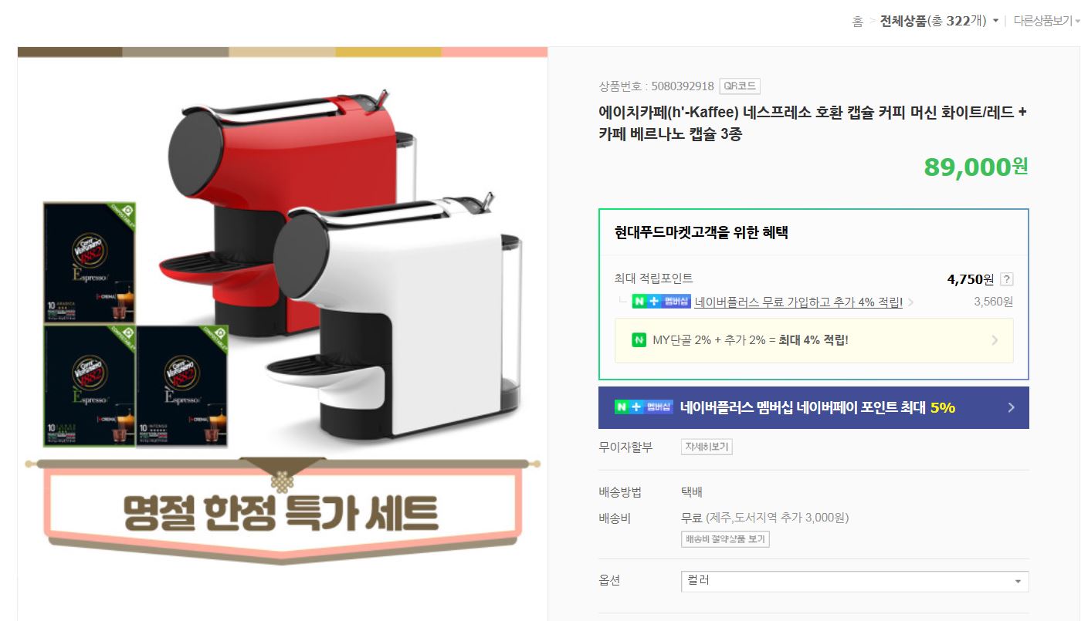The width and height of the screenshot is (1088, 621).
Task: Click the 명절 한정 특가 세트 banner
Action: click(283, 511)
